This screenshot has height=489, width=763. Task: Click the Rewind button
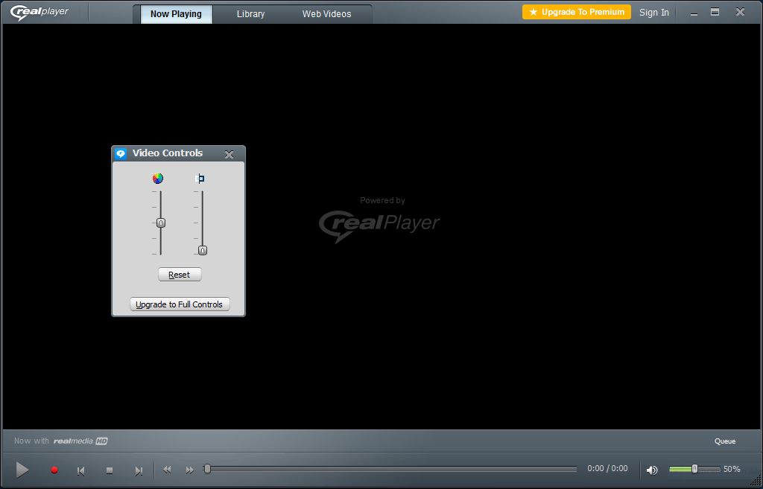coord(167,470)
